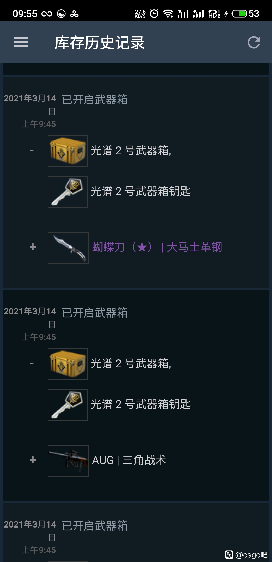Tap first 已开启武器箱 event heading

click(x=95, y=100)
